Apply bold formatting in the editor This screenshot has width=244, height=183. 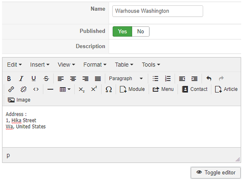pos(9,79)
